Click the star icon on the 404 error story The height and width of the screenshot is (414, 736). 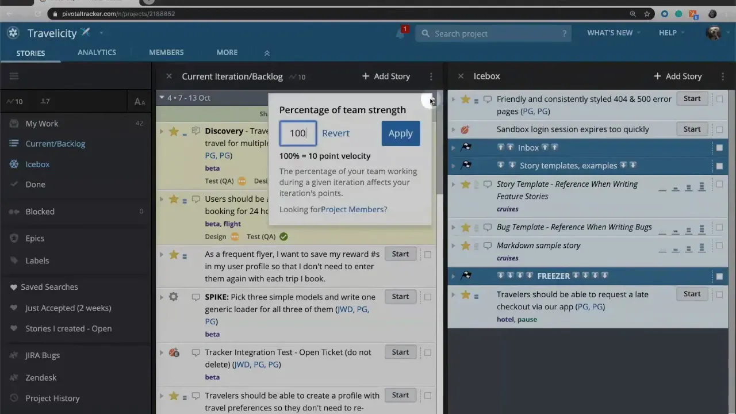[x=466, y=99]
